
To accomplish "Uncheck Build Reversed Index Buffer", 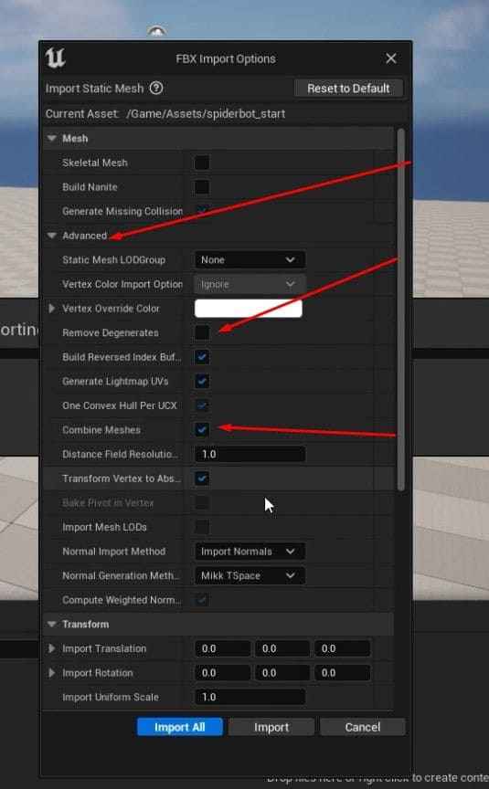I will click(x=201, y=357).
